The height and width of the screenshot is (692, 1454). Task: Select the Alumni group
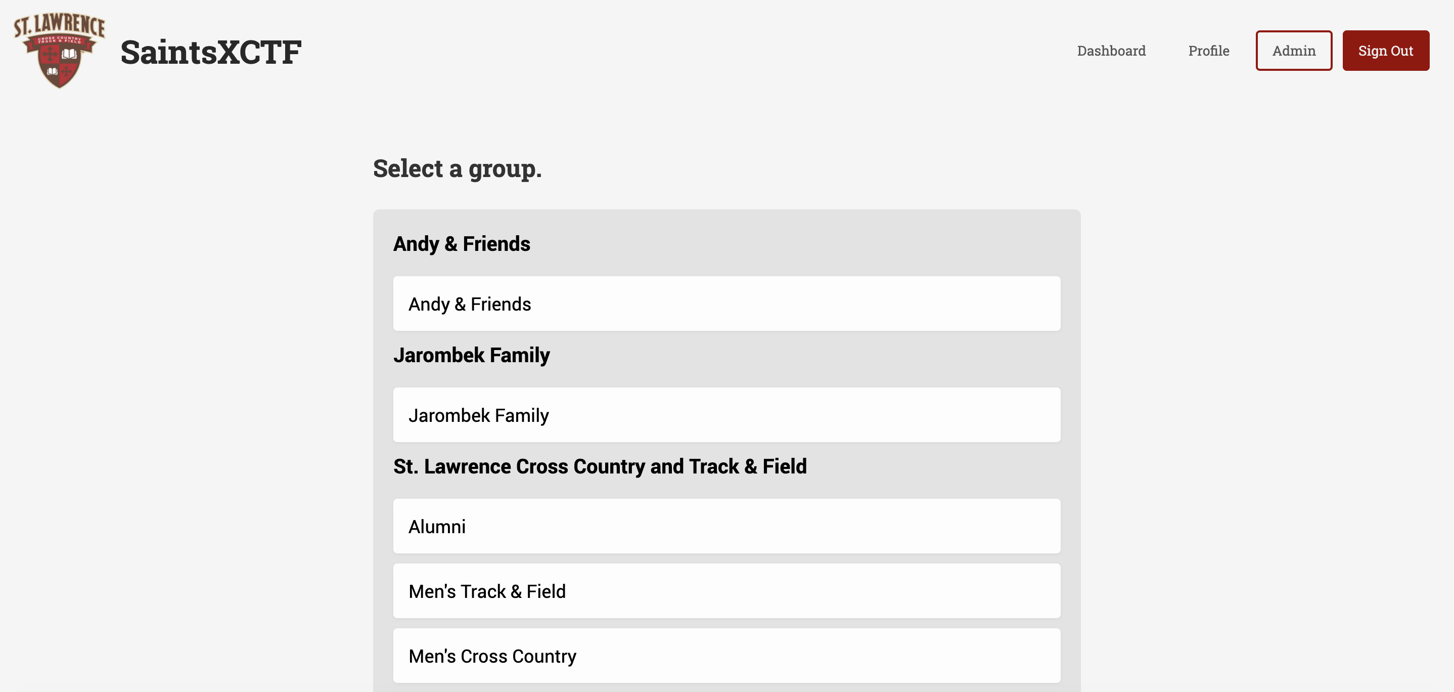point(726,526)
